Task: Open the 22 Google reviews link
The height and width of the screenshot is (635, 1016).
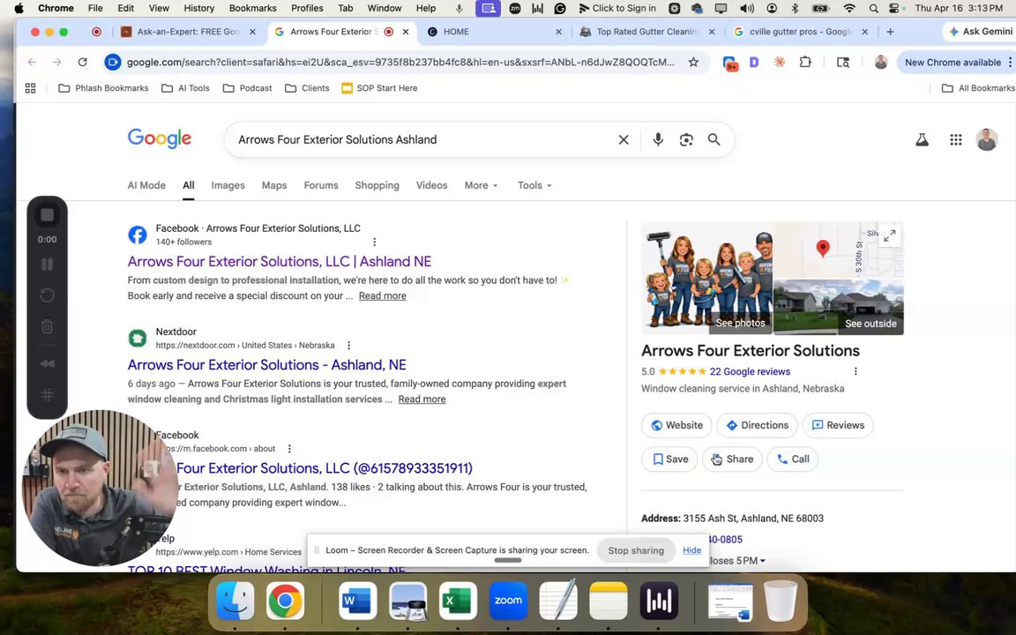Action: (x=750, y=371)
